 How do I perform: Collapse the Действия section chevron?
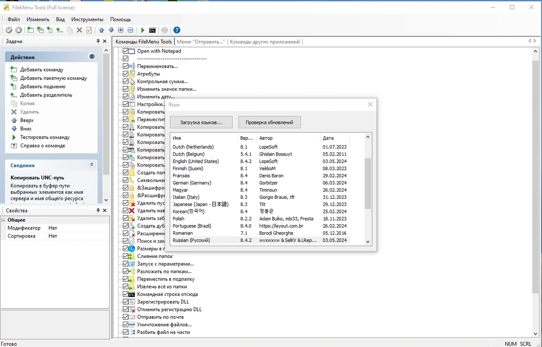pyautogui.click(x=92, y=57)
